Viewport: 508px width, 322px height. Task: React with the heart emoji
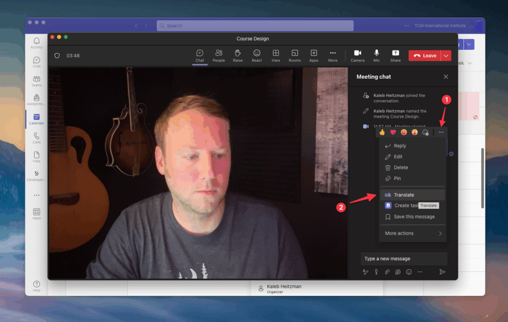point(393,132)
